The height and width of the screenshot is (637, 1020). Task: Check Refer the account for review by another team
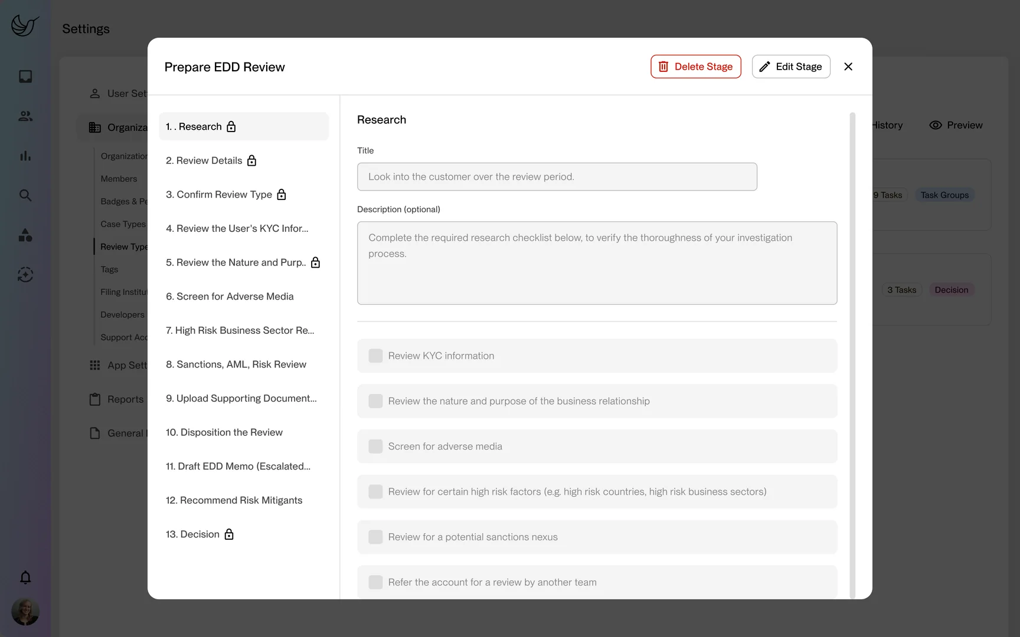coord(375,582)
